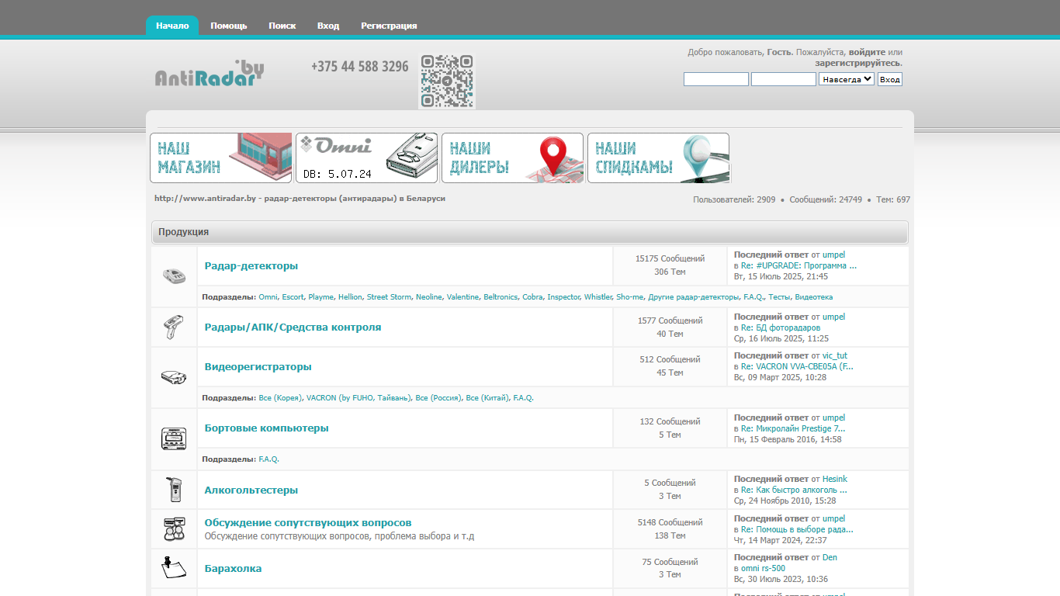Open the Все (Китай) subforum link

tap(487, 398)
